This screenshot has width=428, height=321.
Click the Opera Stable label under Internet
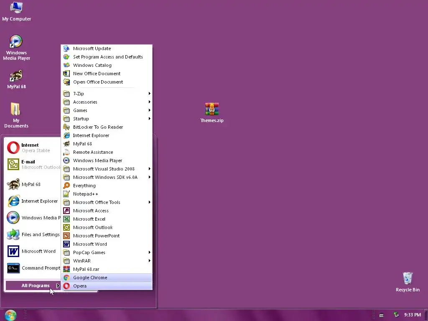[x=36, y=150]
